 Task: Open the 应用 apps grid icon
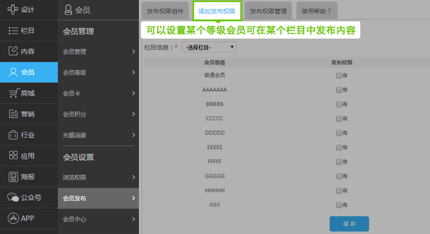[13, 156]
